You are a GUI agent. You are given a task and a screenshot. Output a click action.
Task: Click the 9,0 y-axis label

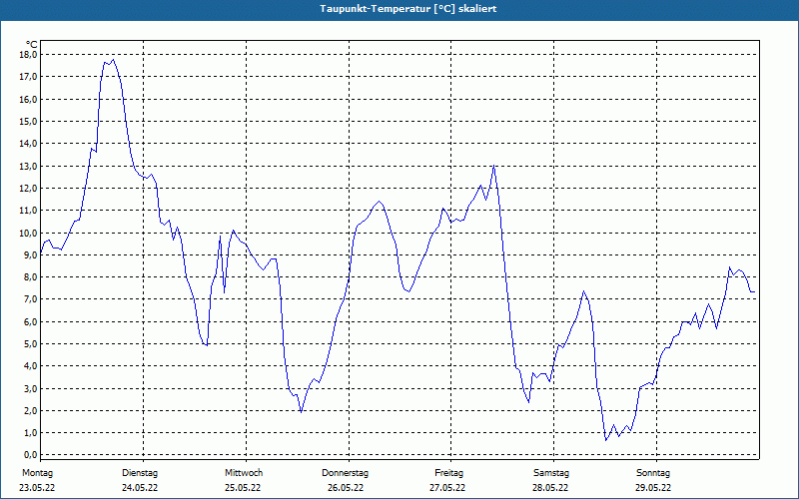(31, 255)
